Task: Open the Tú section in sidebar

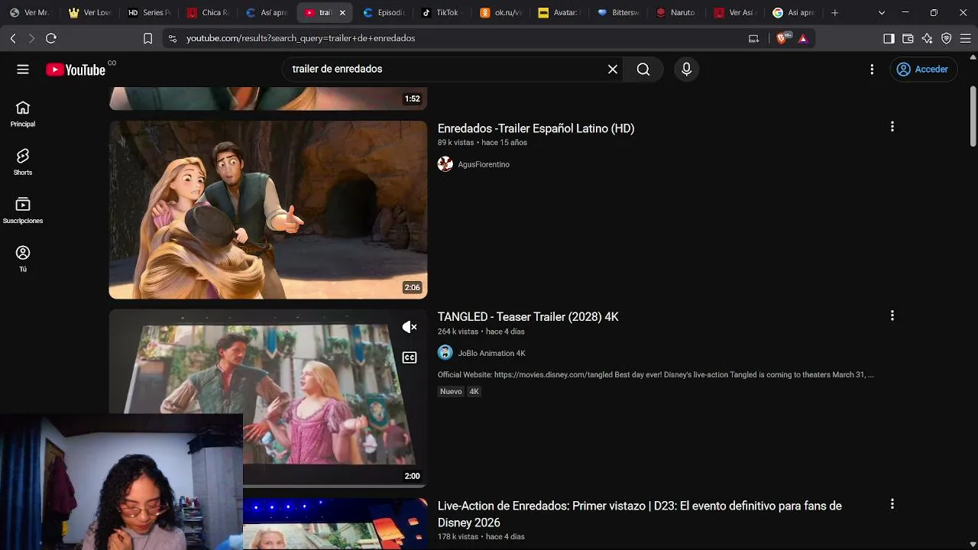Action: [x=23, y=259]
